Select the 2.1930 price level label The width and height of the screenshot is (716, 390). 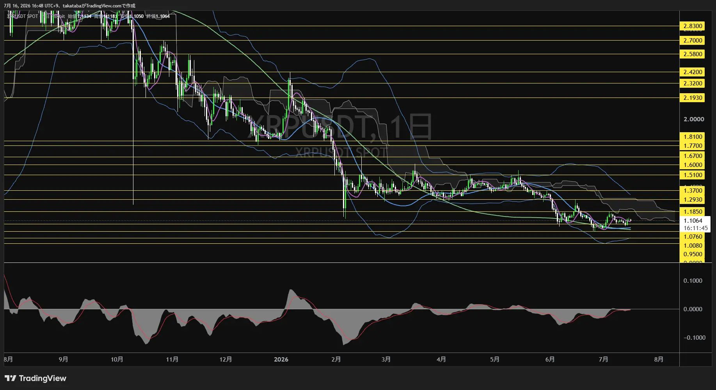coord(693,97)
